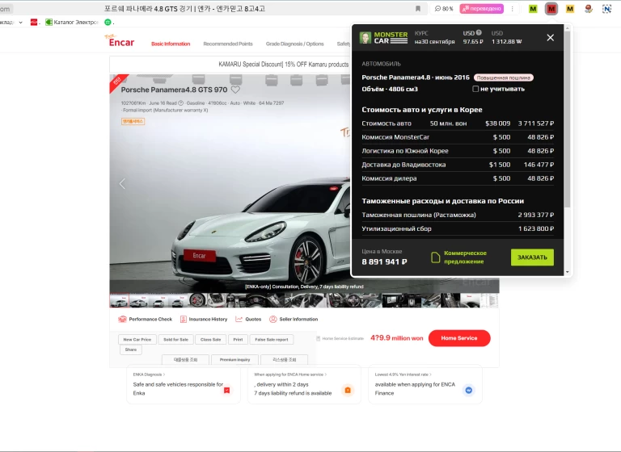The height and width of the screenshot is (452, 621).
Task: Select the total price '8 891 941 ₽'
Action: click(x=384, y=262)
